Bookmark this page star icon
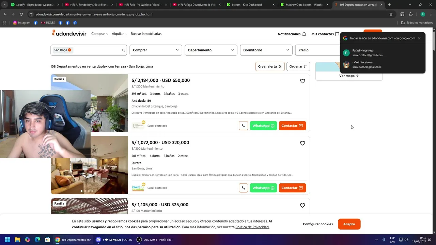 tap(391, 14)
